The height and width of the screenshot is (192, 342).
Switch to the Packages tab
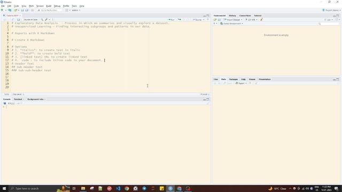(x=234, y=79)
